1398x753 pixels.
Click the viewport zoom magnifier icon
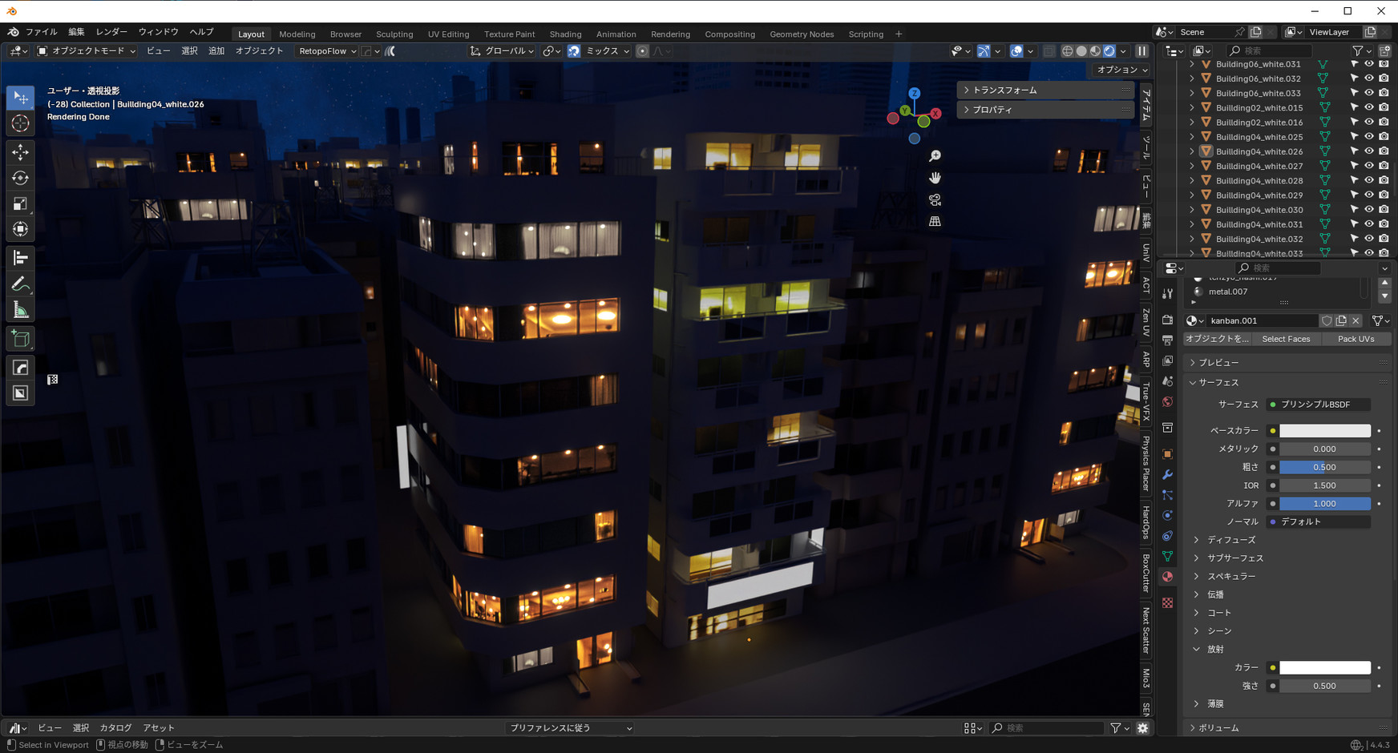click(935, 156)
